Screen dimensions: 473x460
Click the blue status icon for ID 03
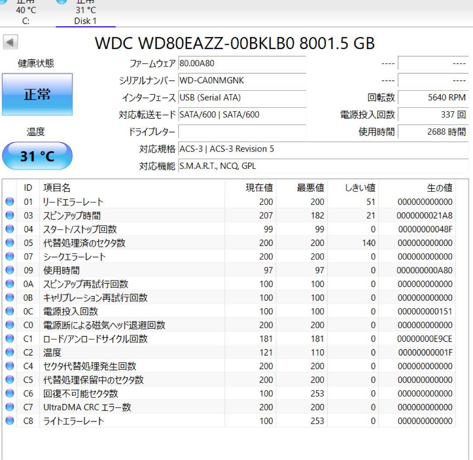pos(10,215)
